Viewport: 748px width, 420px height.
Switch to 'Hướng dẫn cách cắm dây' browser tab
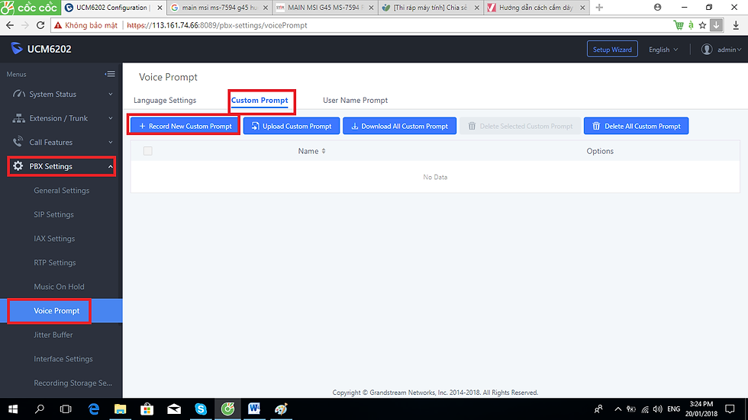tap(536, 8)
